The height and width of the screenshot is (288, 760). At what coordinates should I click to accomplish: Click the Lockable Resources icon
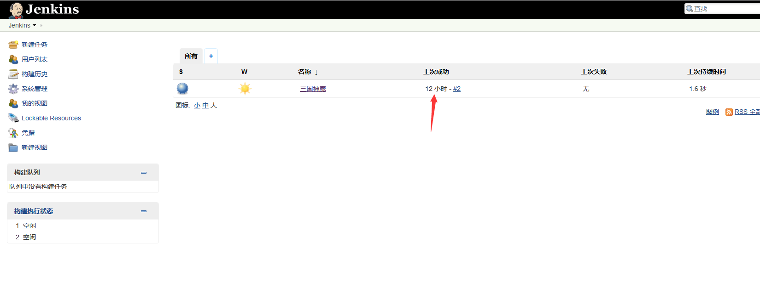[13, 118]
